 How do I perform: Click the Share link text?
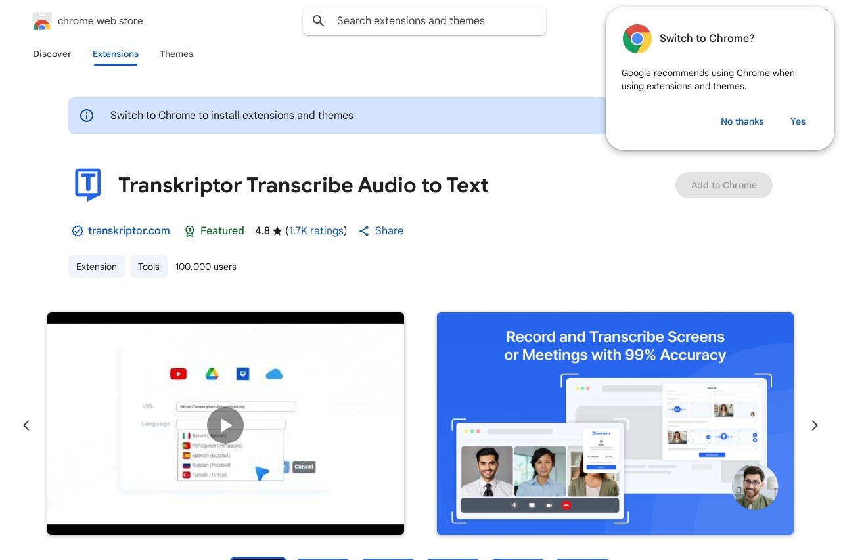pos(389,231)
